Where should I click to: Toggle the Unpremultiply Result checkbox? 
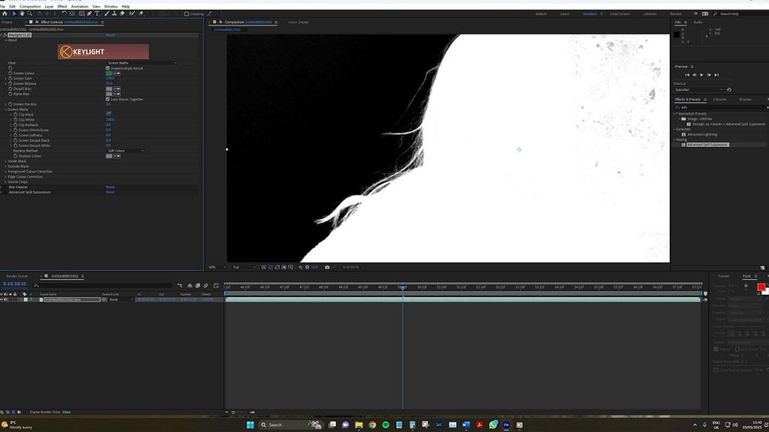pos(108,68)
